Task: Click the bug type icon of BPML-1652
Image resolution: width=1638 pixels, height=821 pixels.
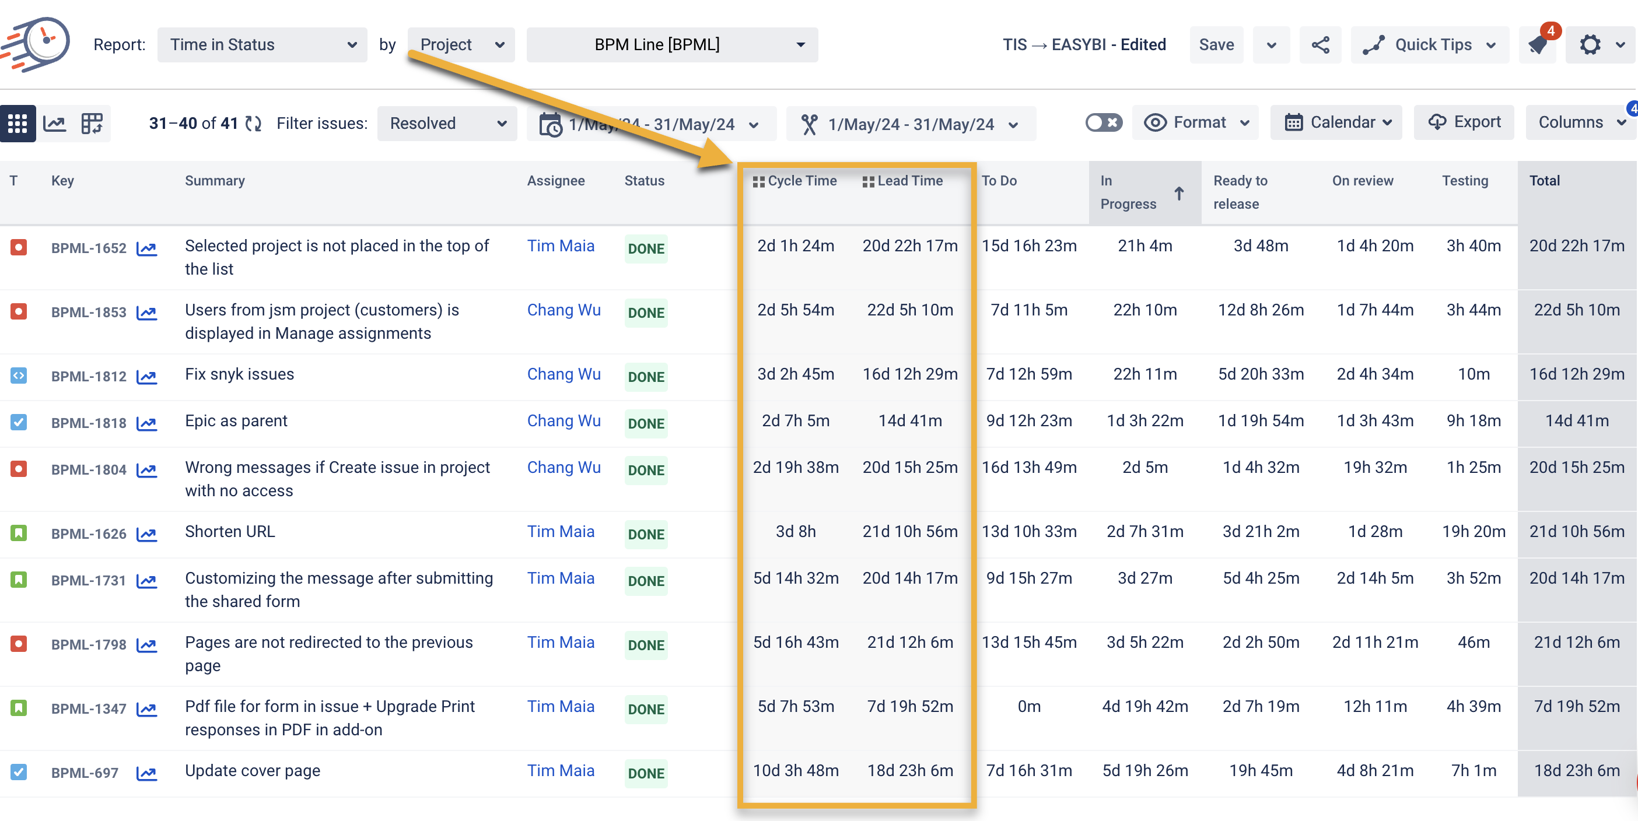Action: click(x=19, y=247)
